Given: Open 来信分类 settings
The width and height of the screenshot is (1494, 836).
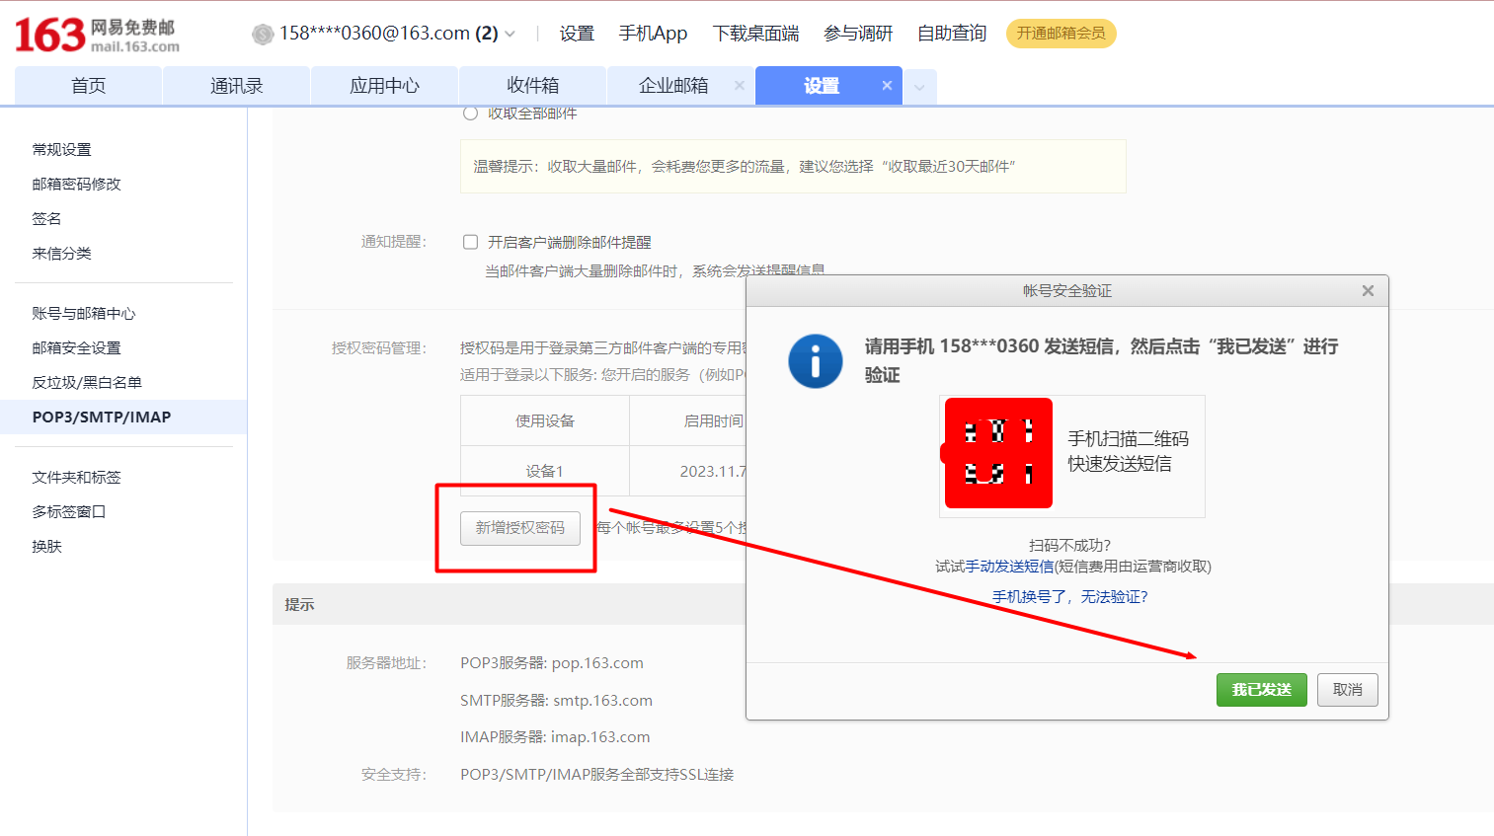Looking at the screenshot, I should coord(61,253).
